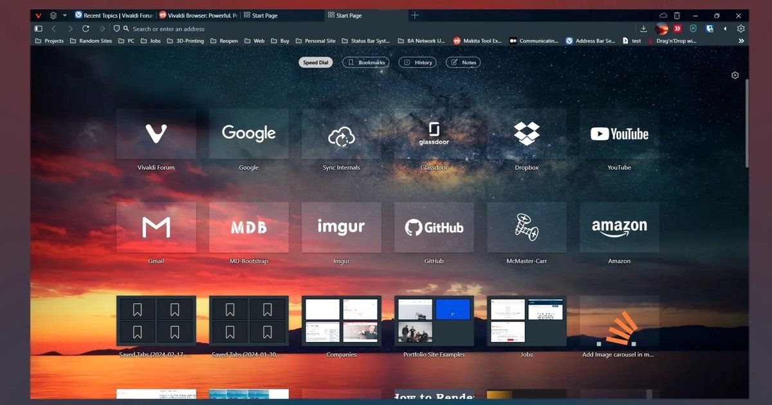Viewport: 772px width, 405px height.
Task: Open the closed tabs trash icon
Action: point(677,15)
